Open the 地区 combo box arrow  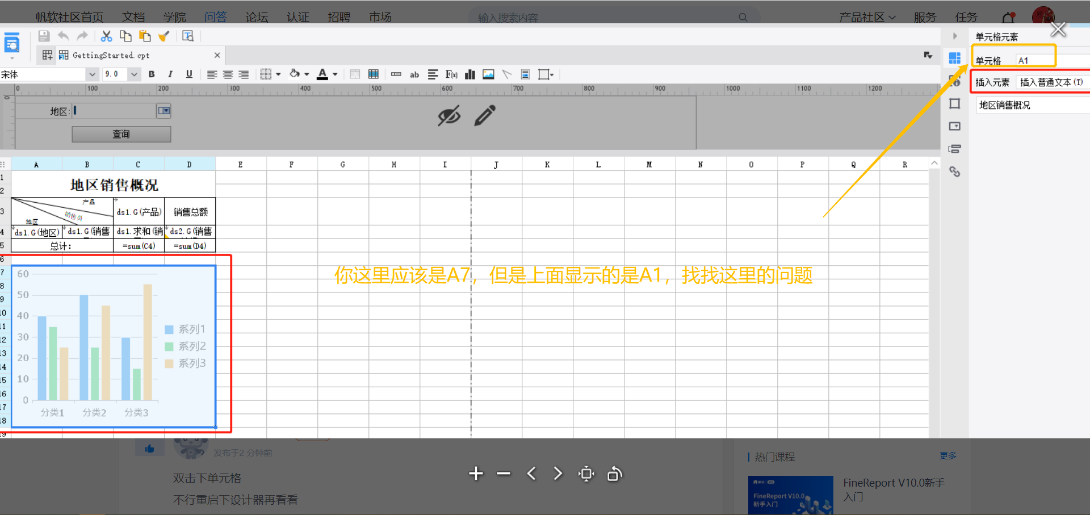tap(163, 111)
